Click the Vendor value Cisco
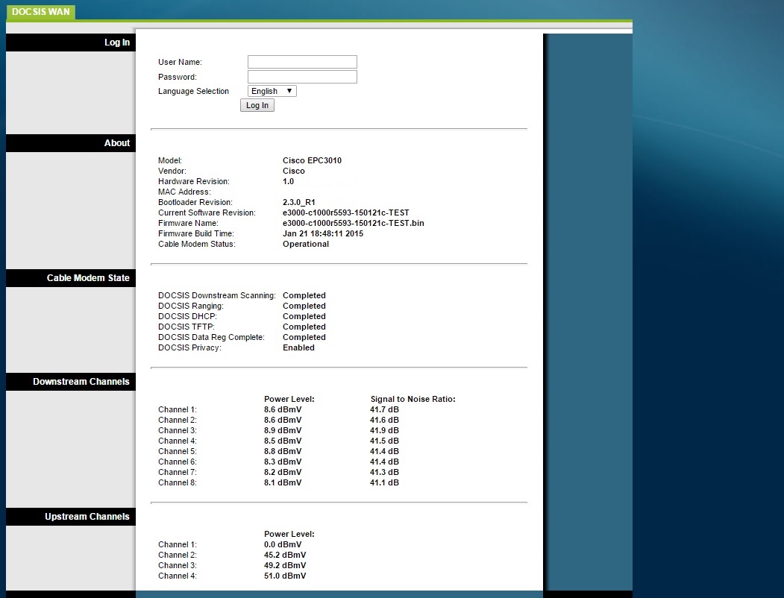Screen dimensions: 784x598 [293, 171]
